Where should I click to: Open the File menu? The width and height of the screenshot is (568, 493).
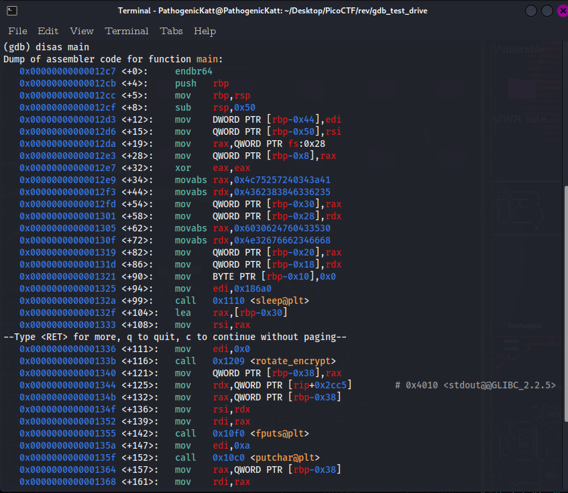pyautogui.click(x=17, y=31)
